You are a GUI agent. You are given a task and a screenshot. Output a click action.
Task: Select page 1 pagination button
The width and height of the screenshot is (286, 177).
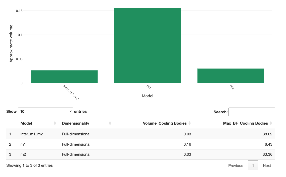(253, 165)
